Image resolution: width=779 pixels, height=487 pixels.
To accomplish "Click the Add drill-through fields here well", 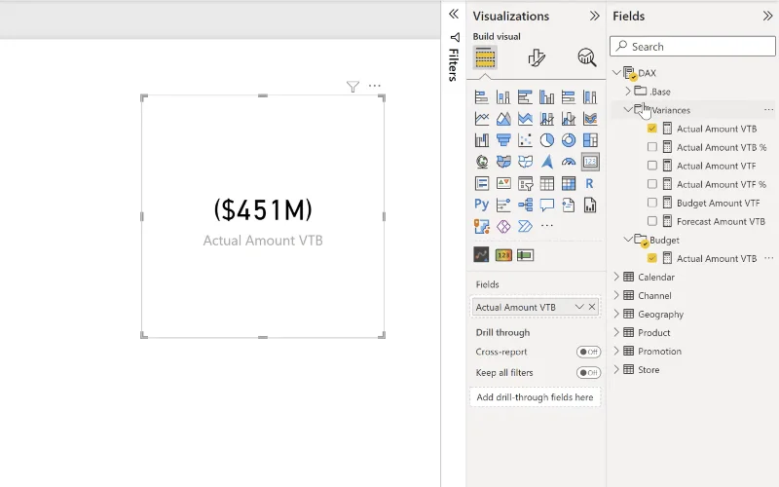I will click(x=535, y=397).
